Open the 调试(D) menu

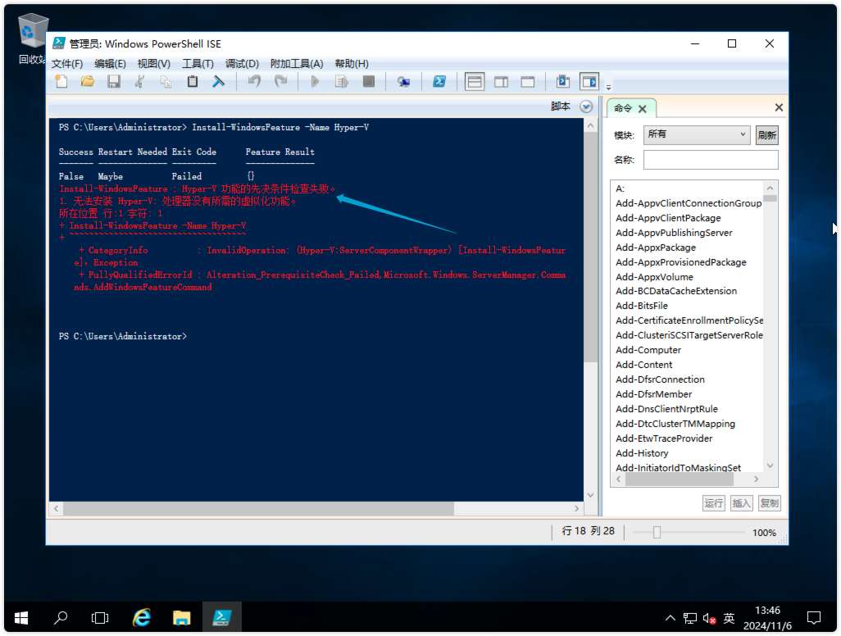click(242, 64)
